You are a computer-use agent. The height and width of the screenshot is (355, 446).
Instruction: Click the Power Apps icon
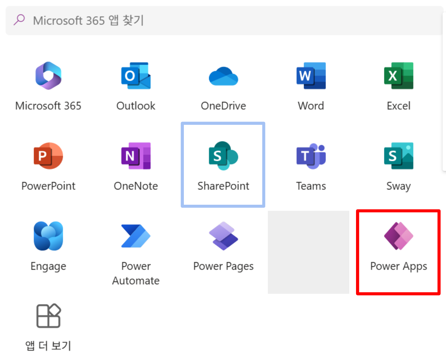(399, 236)
